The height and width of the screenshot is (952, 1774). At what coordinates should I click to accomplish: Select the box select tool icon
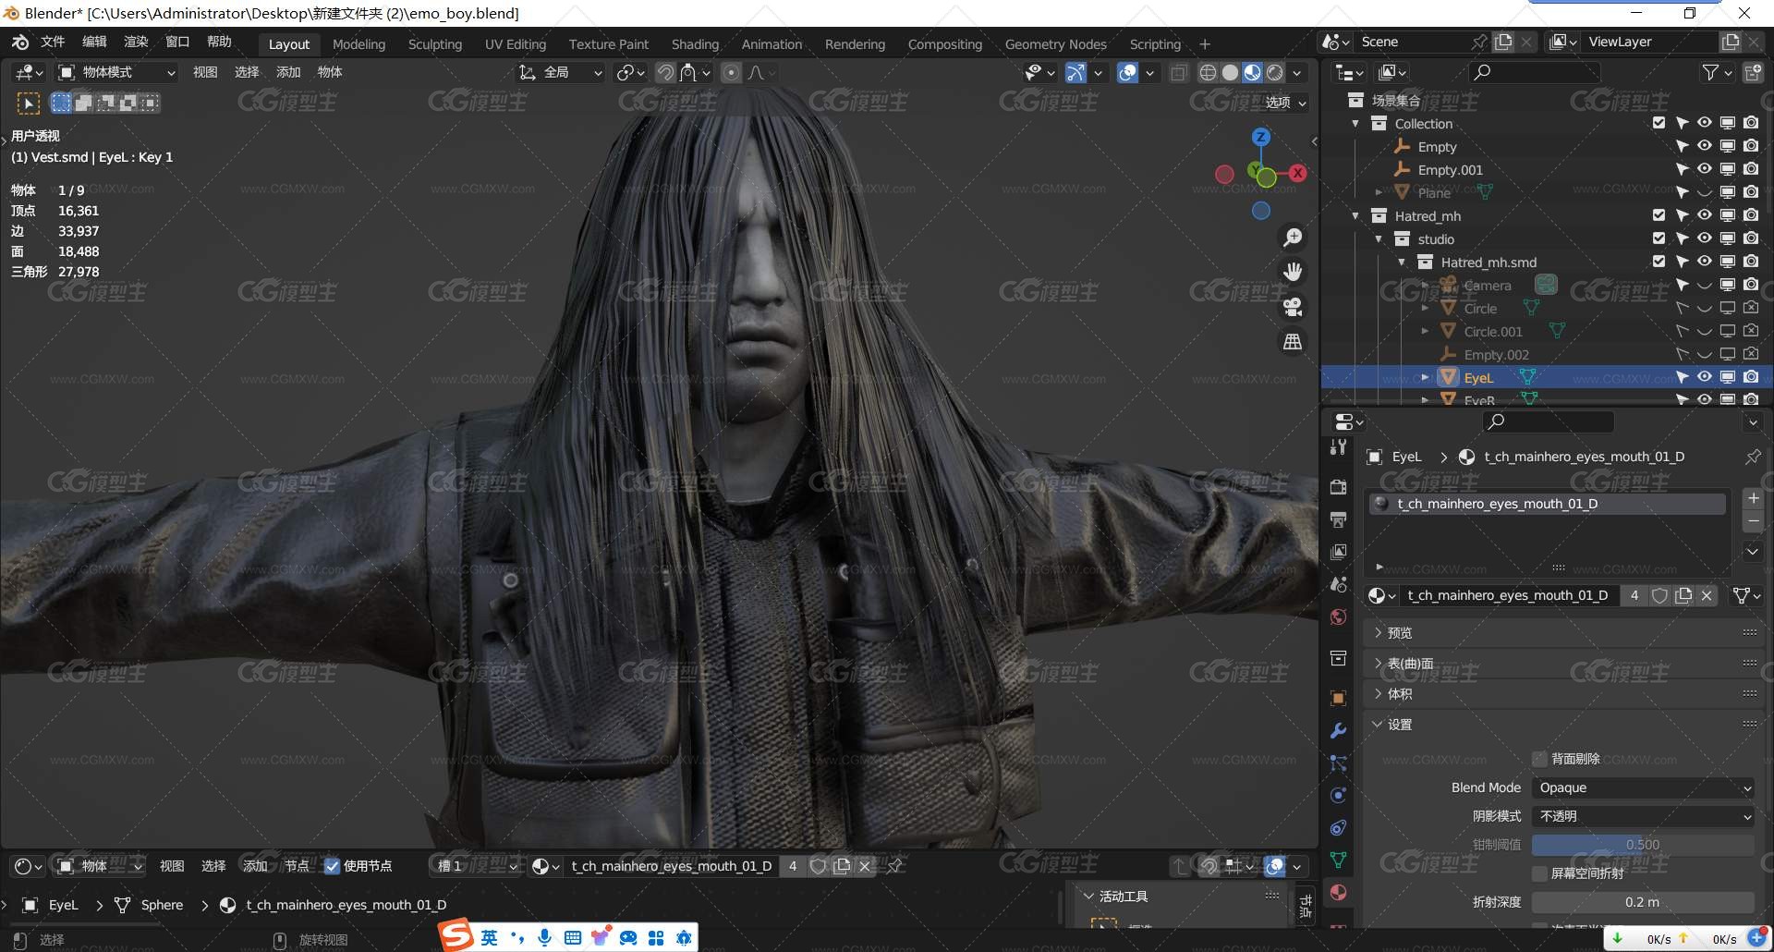(x=29, y=104)
